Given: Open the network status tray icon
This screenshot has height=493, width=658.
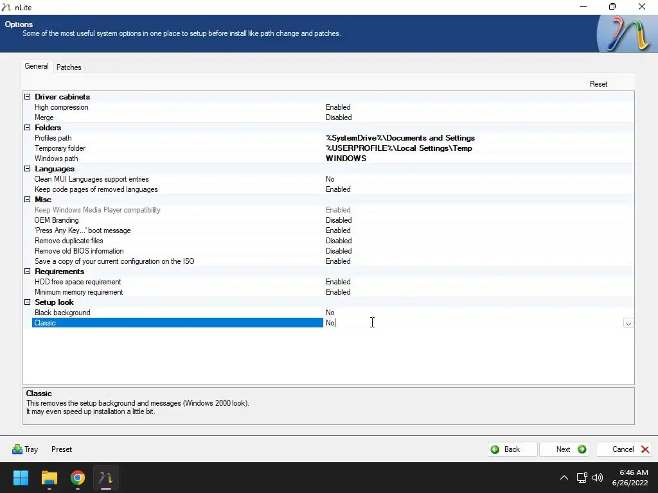Looking at the screenshot, I should click(582, 478).
